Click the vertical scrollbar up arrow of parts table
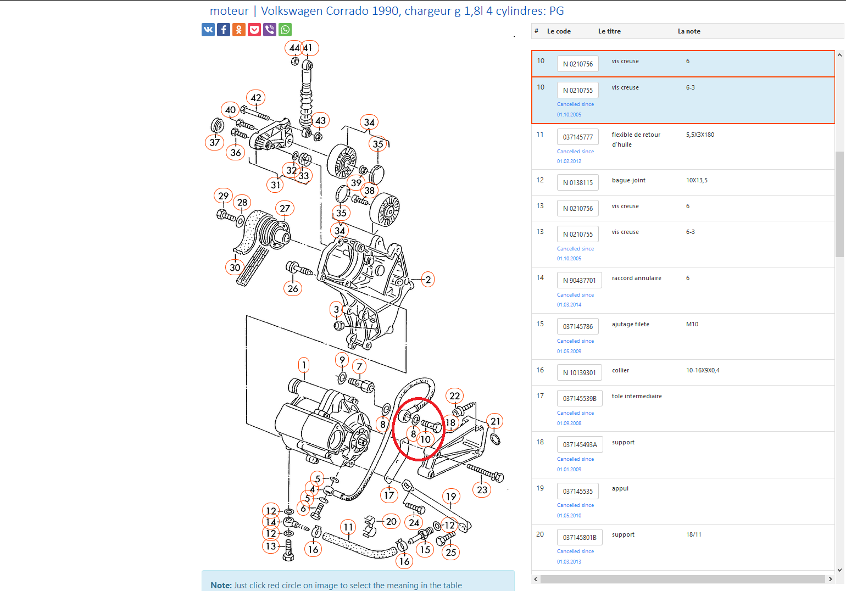 839,55
